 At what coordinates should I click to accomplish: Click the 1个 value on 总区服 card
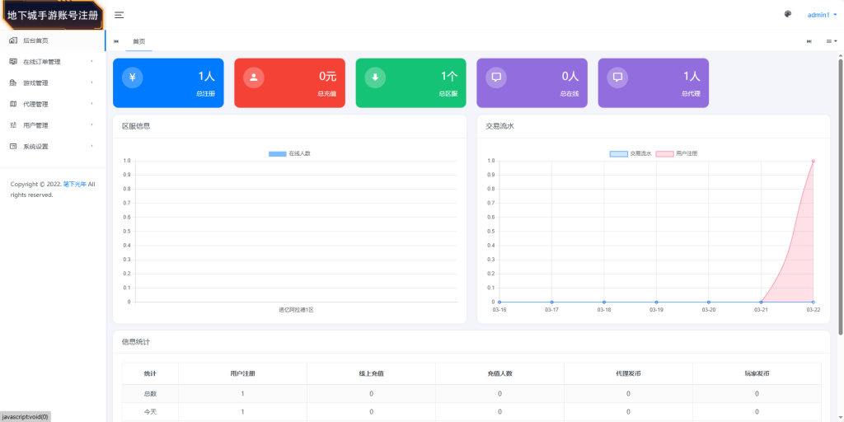click(x=449, y=77)
